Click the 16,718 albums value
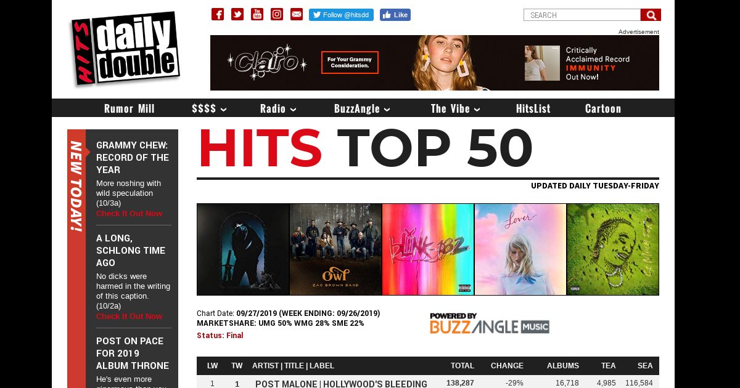The width and height of the screenshot is (740, 388). click(x=567, y=383)
